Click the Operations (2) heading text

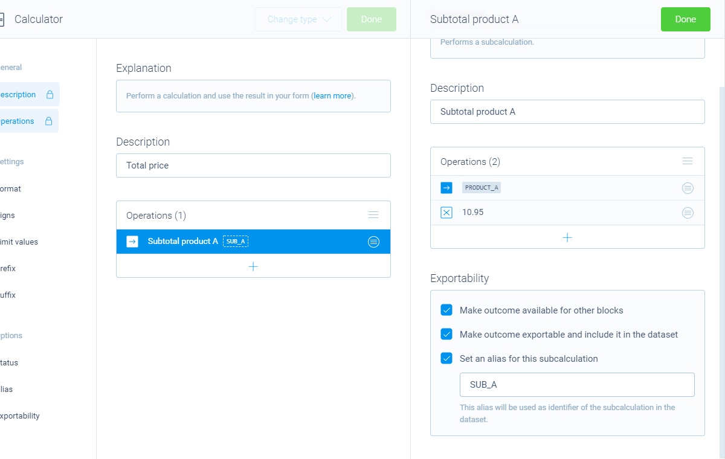click(471, 162)
